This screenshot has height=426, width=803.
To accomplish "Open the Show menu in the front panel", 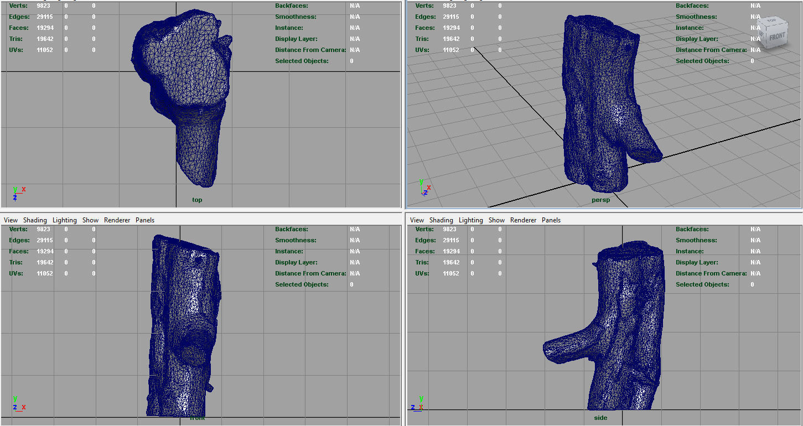I will (90, 220).
